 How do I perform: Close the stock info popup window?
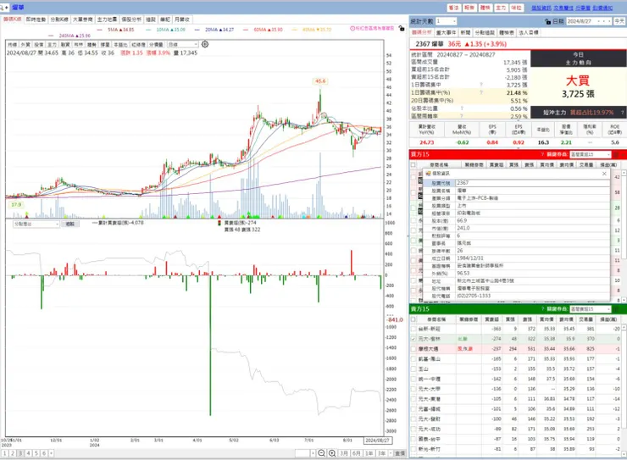click(x=604, y=174)
